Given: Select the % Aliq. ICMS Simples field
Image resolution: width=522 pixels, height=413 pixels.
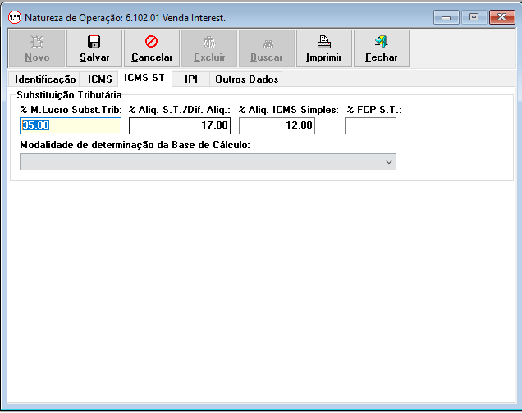Looking at the screenshot, I should (x=277, y=125).
